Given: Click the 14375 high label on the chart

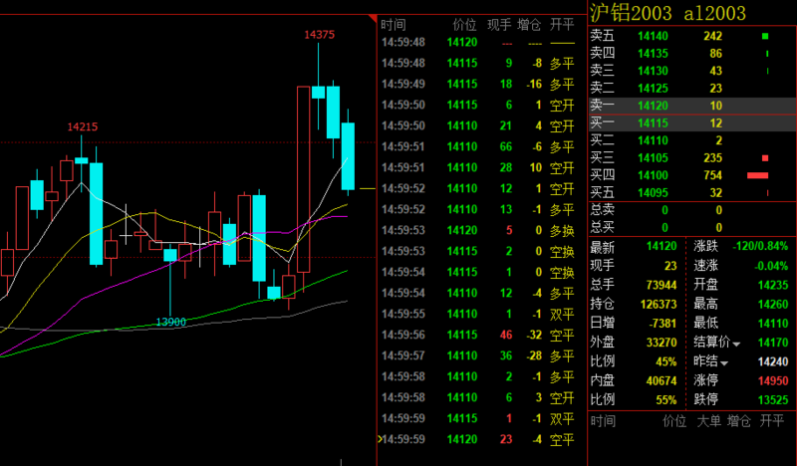Looking at the screenshot, I should 319,35.
